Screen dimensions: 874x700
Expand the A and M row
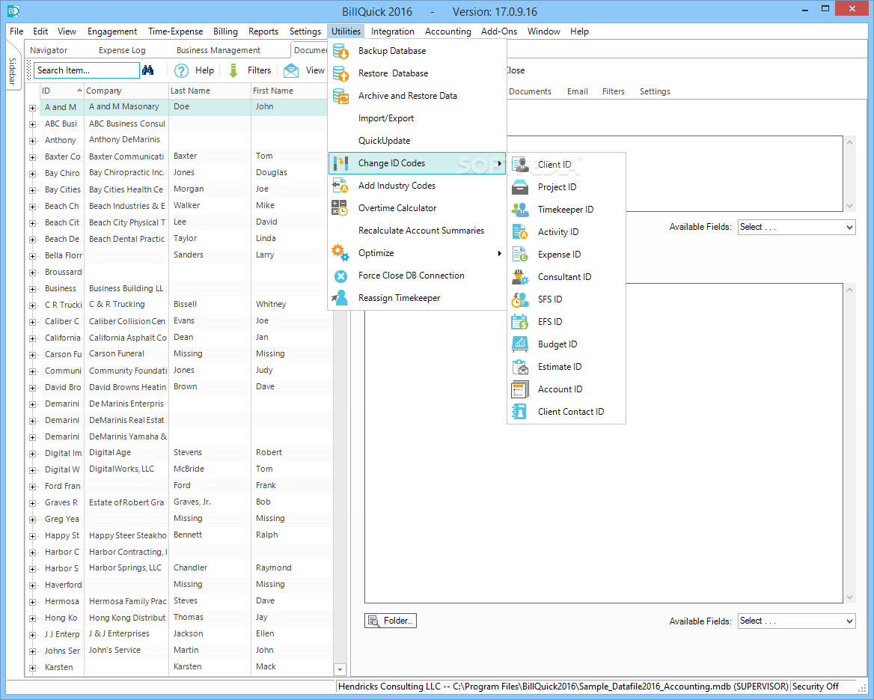point(33,109)
